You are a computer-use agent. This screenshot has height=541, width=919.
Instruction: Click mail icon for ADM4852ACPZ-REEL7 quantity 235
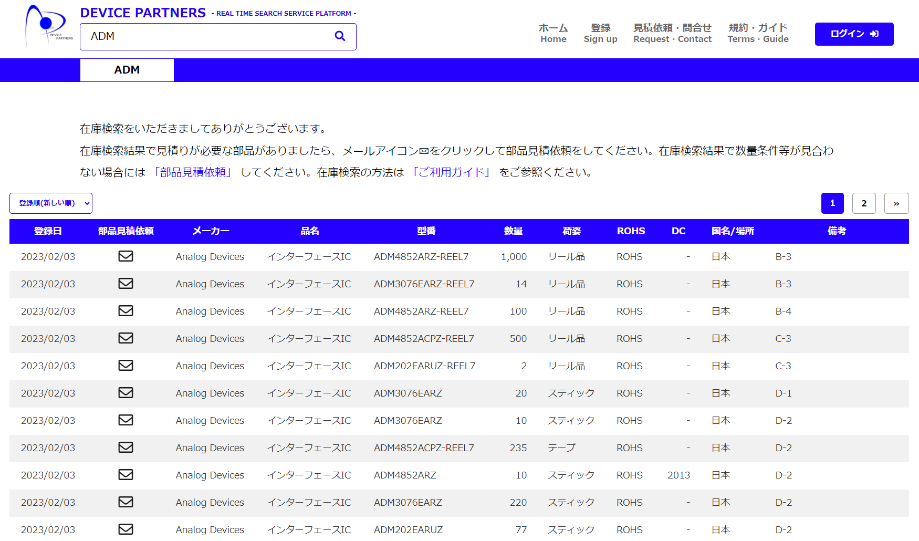(126, 448)
